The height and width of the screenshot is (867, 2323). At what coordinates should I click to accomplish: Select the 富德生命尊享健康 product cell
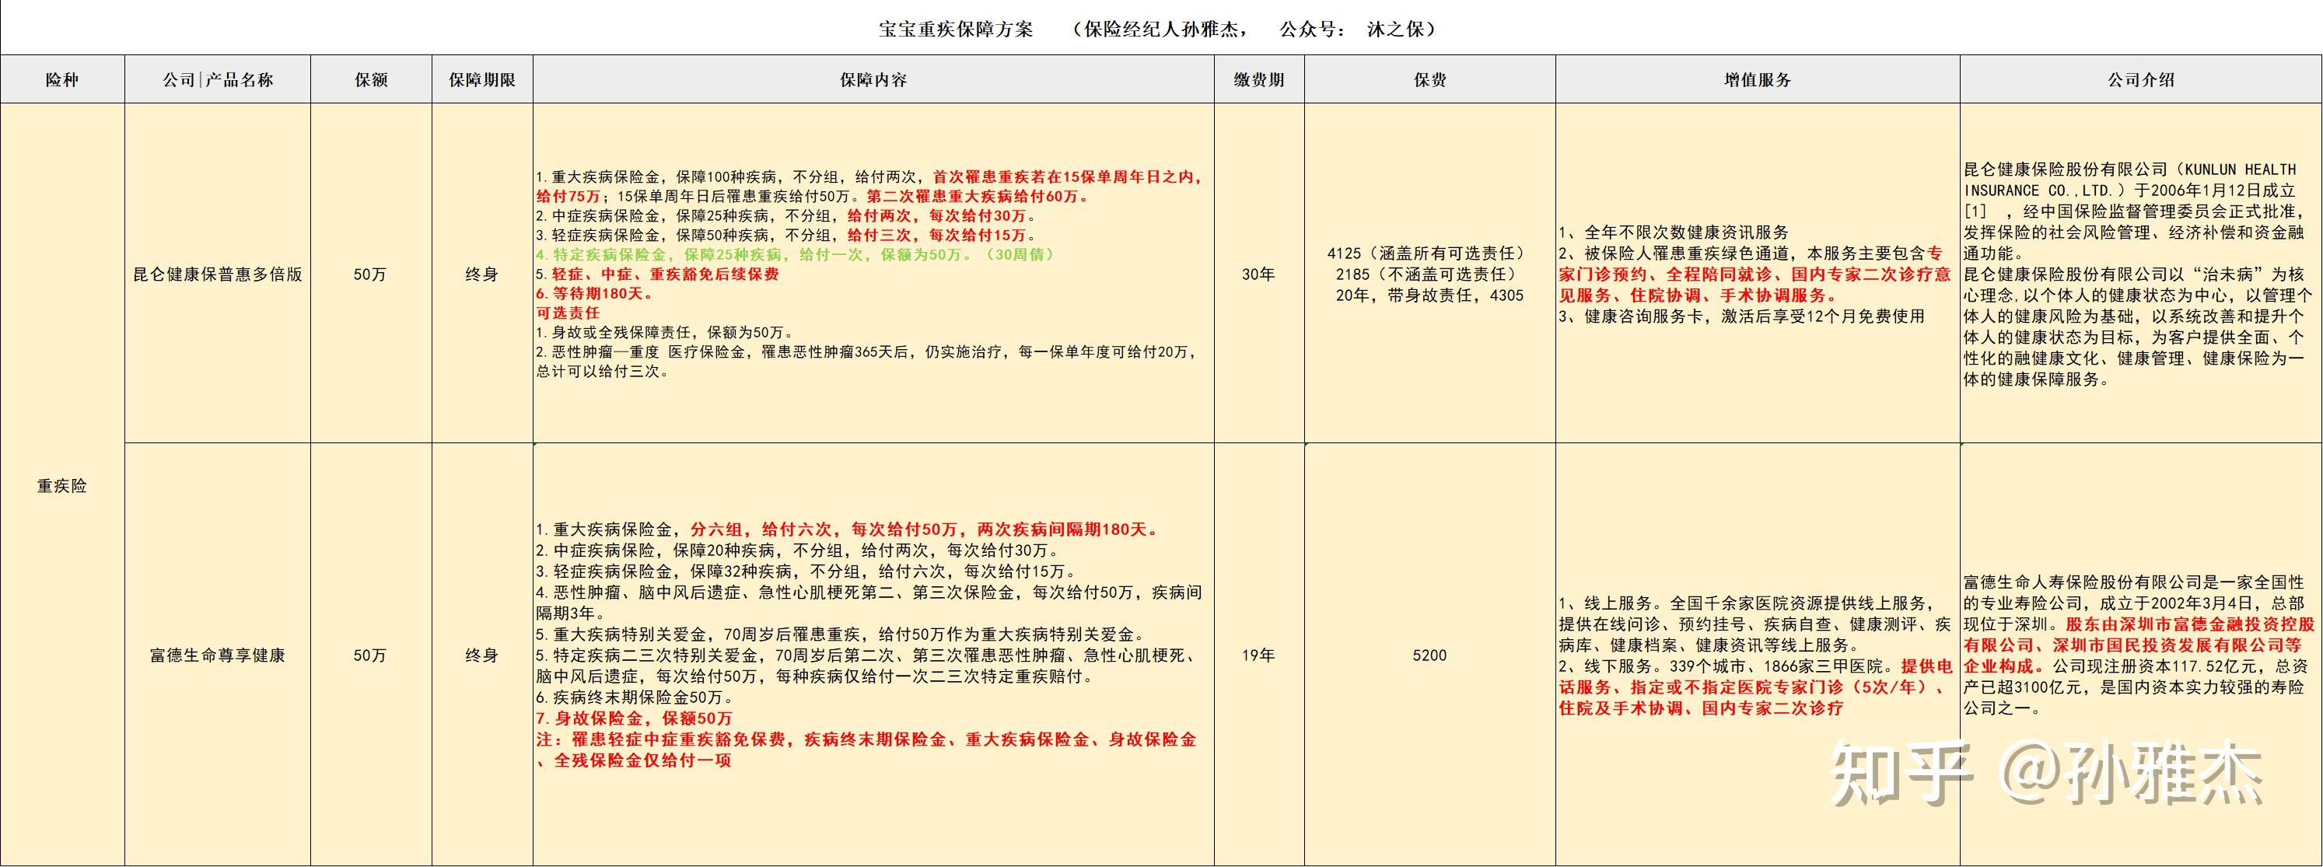click(x=217, y=655)
